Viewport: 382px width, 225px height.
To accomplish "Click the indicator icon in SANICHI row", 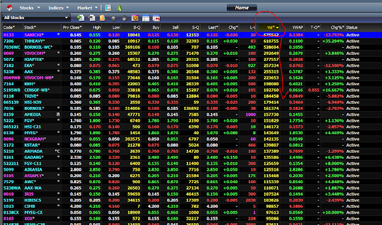I will (x=58, y=35).
